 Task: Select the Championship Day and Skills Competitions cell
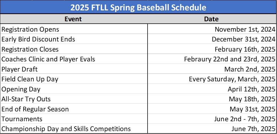74,128
